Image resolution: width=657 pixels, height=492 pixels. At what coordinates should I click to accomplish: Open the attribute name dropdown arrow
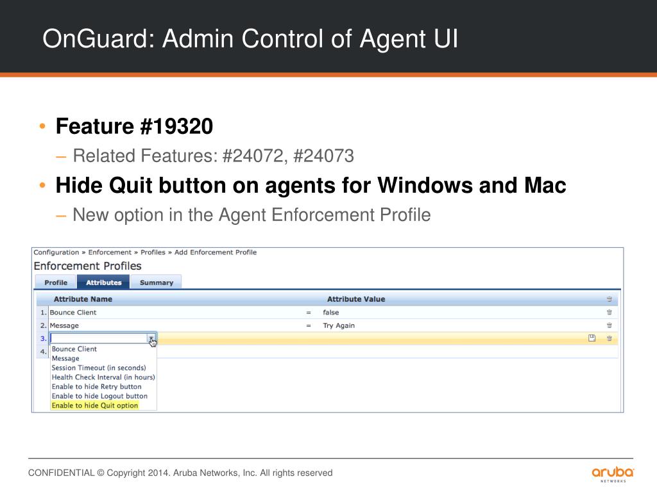click(151, 338)
